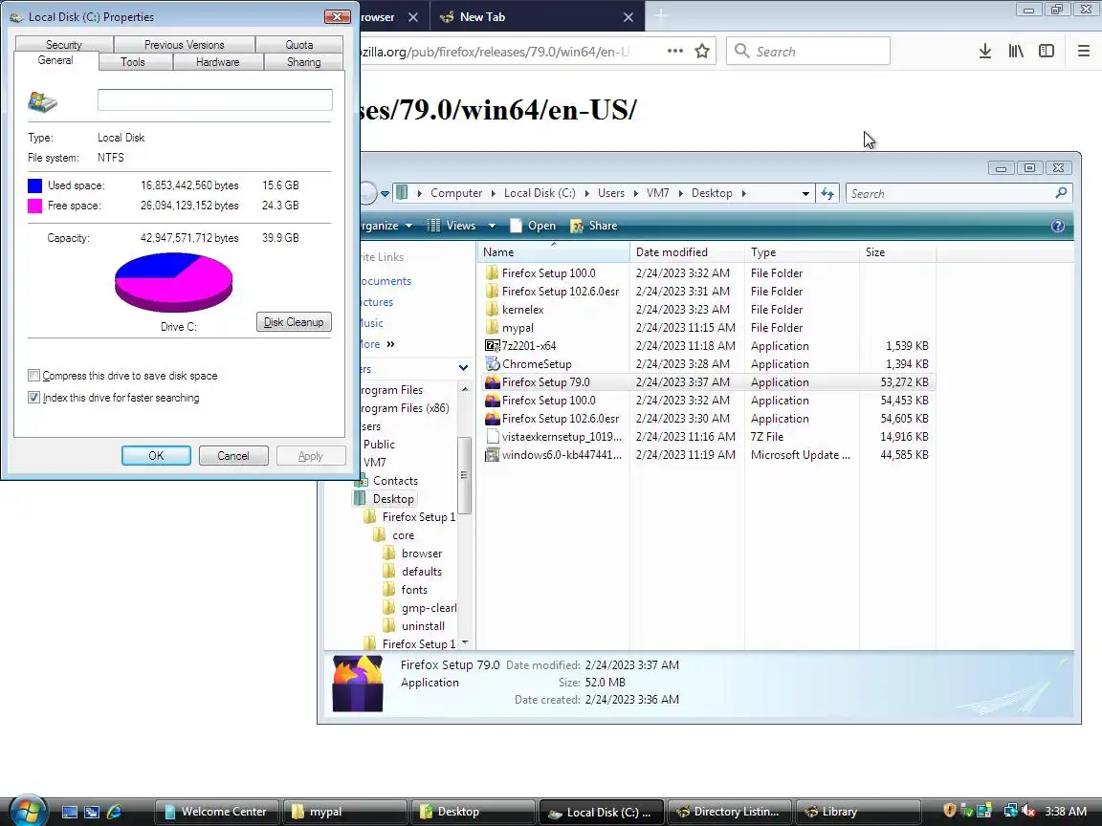Click the Explorer Search field
1102x826 pixels.
959,193
